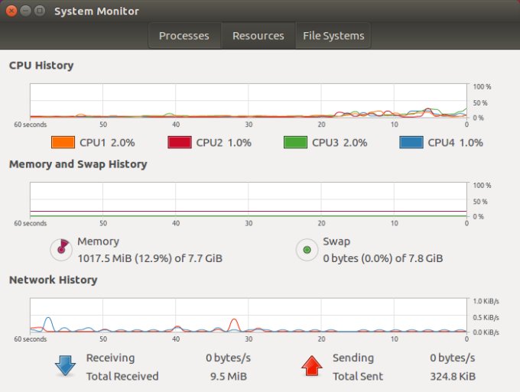Open the CPU2 red color picker
The image size is (520, 392).
[179, 142]
